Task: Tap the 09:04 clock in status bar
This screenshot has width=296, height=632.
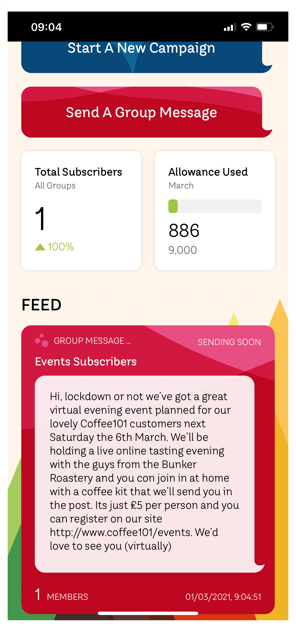Action: click(x=46, y=27)
